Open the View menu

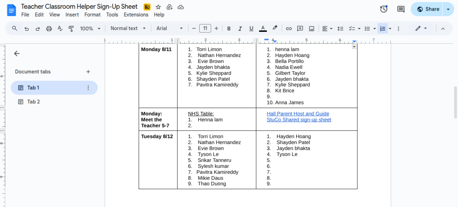click(x=55, y=15)
